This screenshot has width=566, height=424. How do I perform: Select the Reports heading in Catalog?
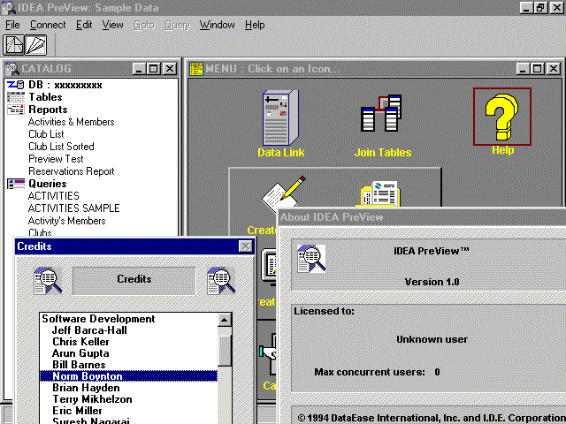pos(48,110)
